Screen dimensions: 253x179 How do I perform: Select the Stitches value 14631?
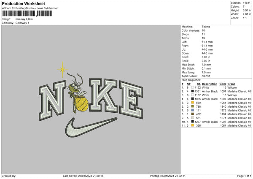click(x=247, y=3)
